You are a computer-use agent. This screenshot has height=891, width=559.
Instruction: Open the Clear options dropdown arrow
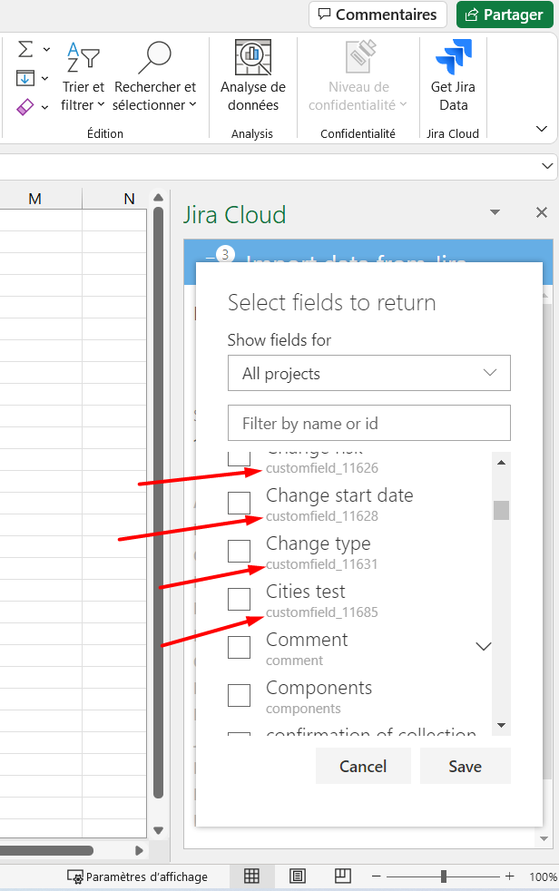pos(44,107)
